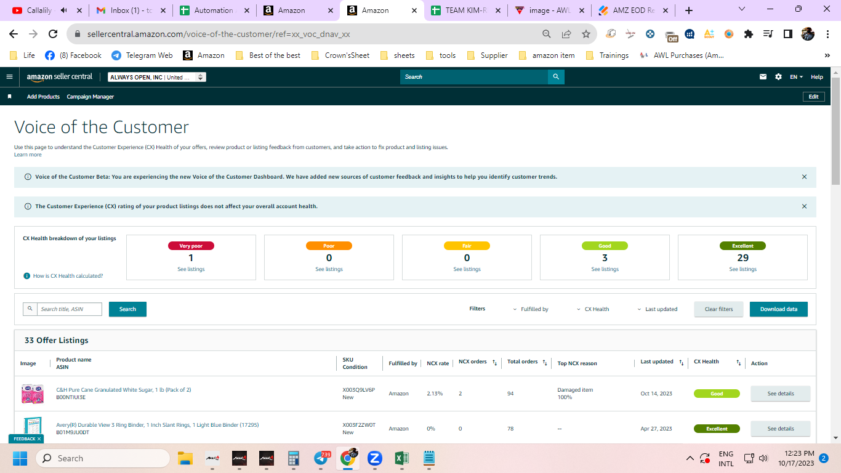The image size is (841, 473).
Task: Click the info icon for CX Health calculated
Action: pyautogui.click(x=27, y=276)
